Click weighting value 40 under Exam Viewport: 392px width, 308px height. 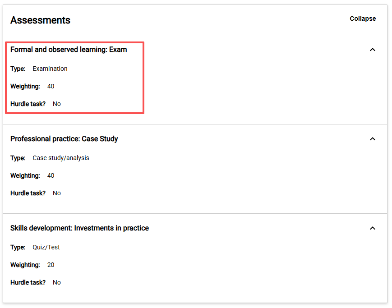coord(51,87)
